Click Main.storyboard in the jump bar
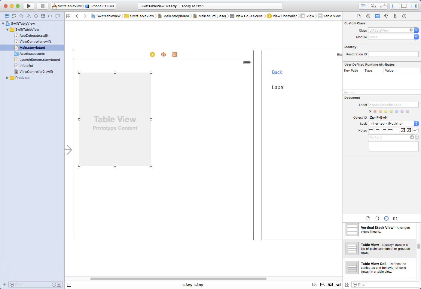The width and height of the screenshot is (421, 289). pos(176,16)
